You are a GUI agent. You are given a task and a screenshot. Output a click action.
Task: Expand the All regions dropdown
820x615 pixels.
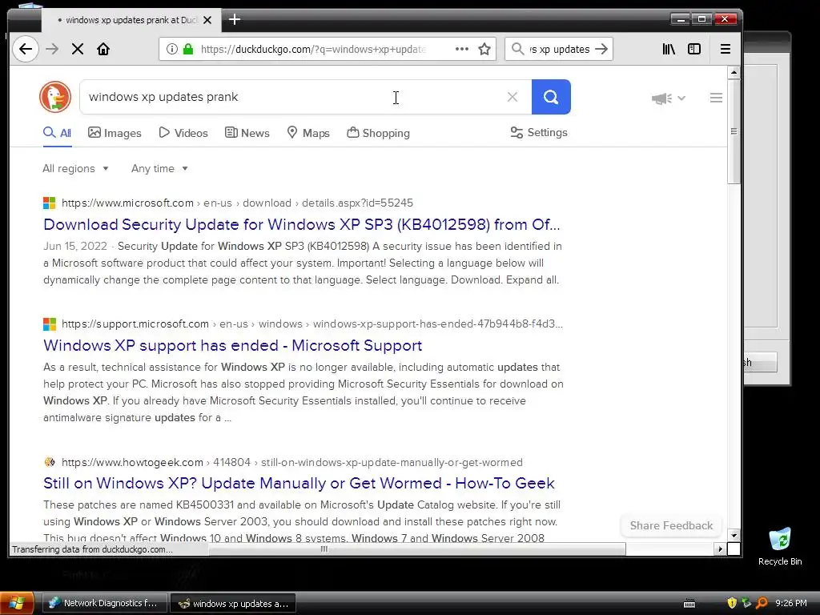tap(76, 168)
